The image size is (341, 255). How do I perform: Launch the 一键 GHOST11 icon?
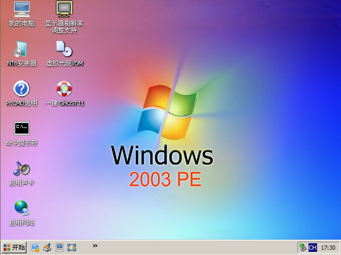coord(64,89)
